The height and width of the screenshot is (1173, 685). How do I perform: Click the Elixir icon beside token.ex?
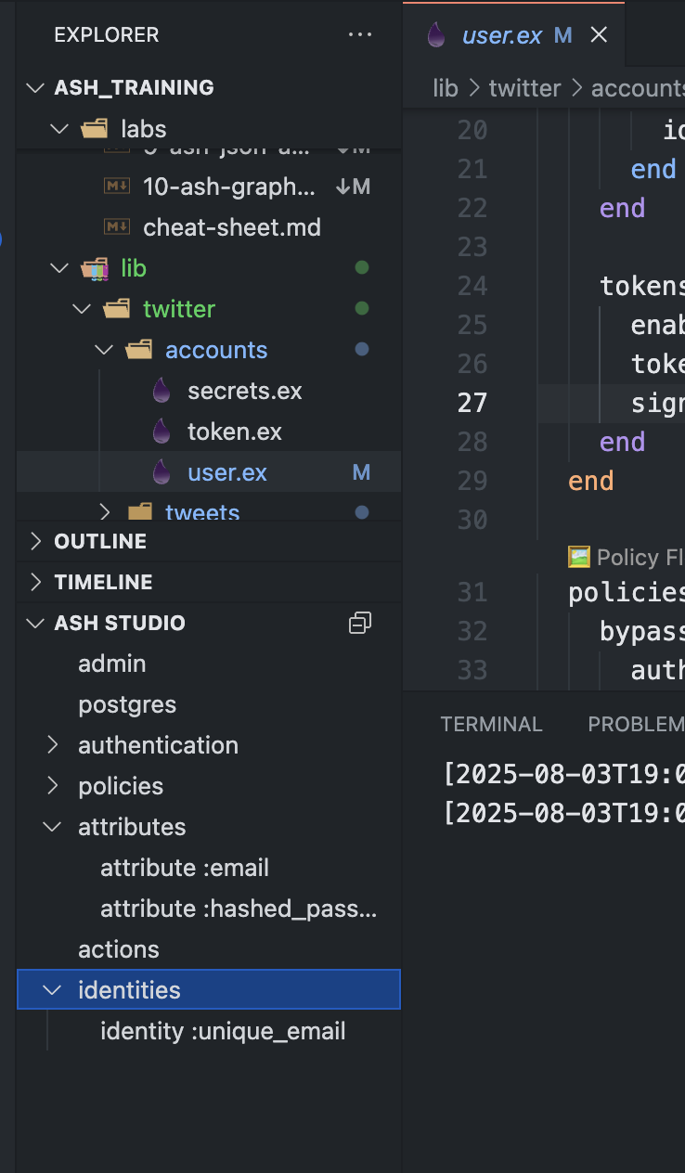pyautogui.click(x=162, y=432)
